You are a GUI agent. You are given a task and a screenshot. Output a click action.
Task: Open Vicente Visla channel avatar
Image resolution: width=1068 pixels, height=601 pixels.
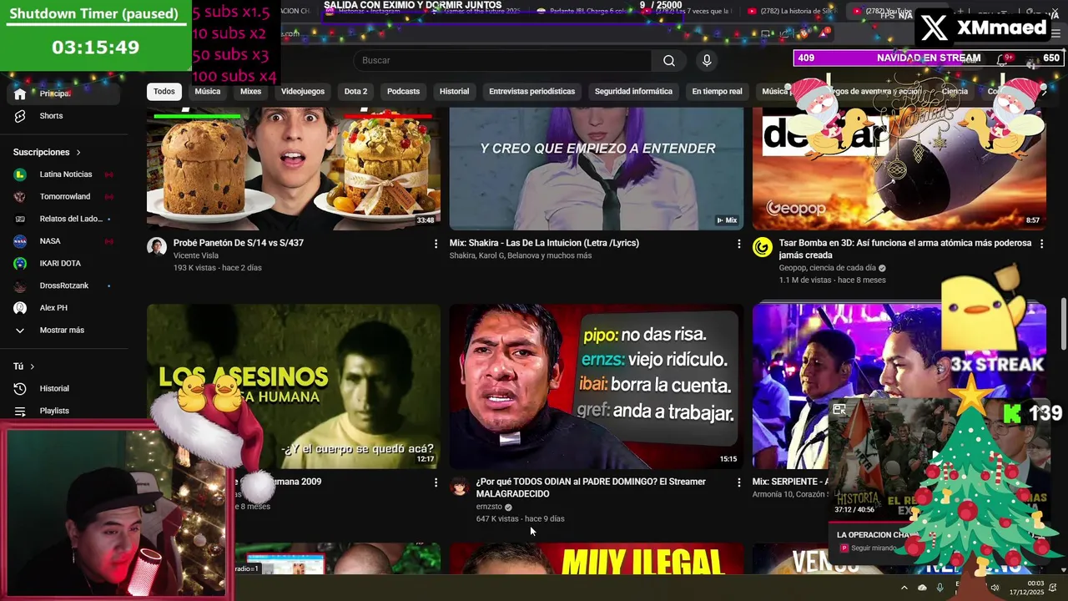pos(157,246)
